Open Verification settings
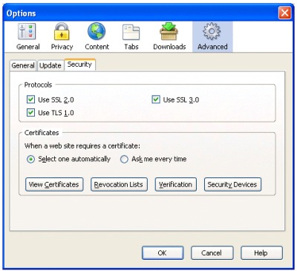 click(x=176, y=184)
